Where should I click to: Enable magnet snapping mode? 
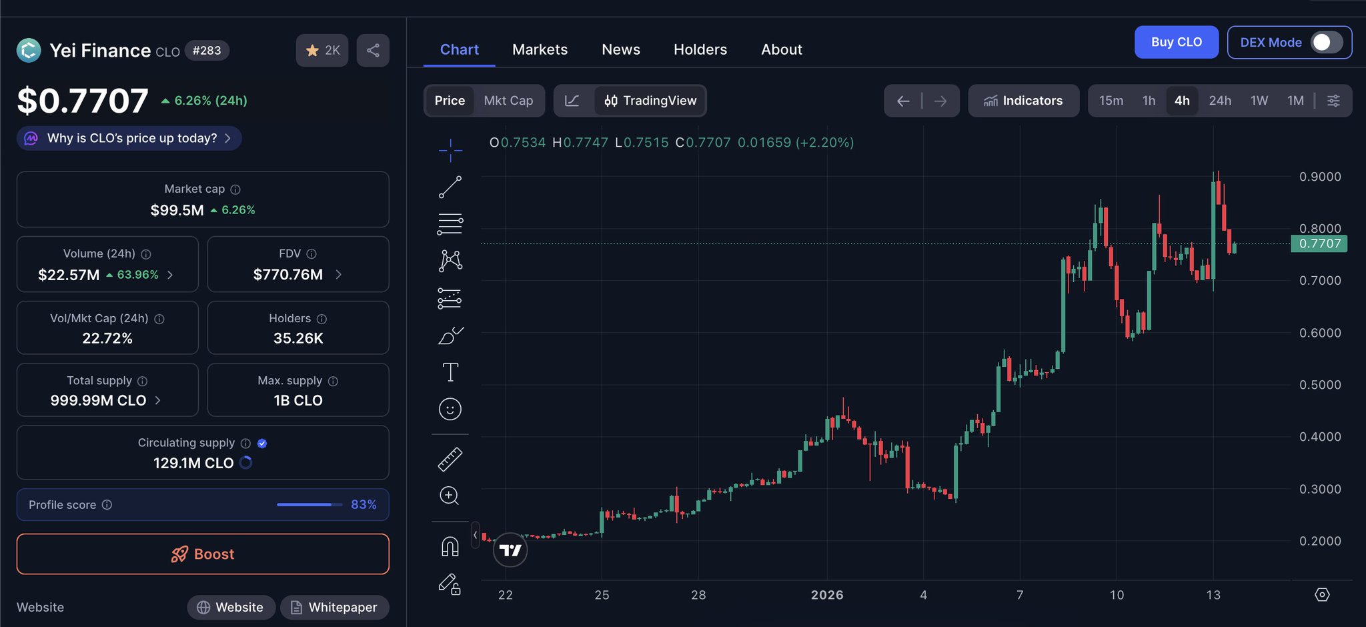point(450,547)
